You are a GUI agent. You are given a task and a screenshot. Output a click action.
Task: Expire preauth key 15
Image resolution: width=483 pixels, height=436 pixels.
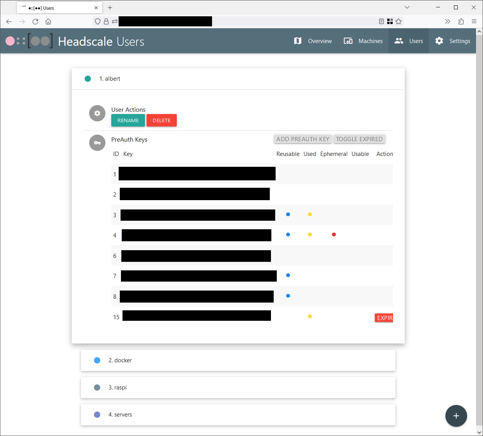[x=384, y=318]
